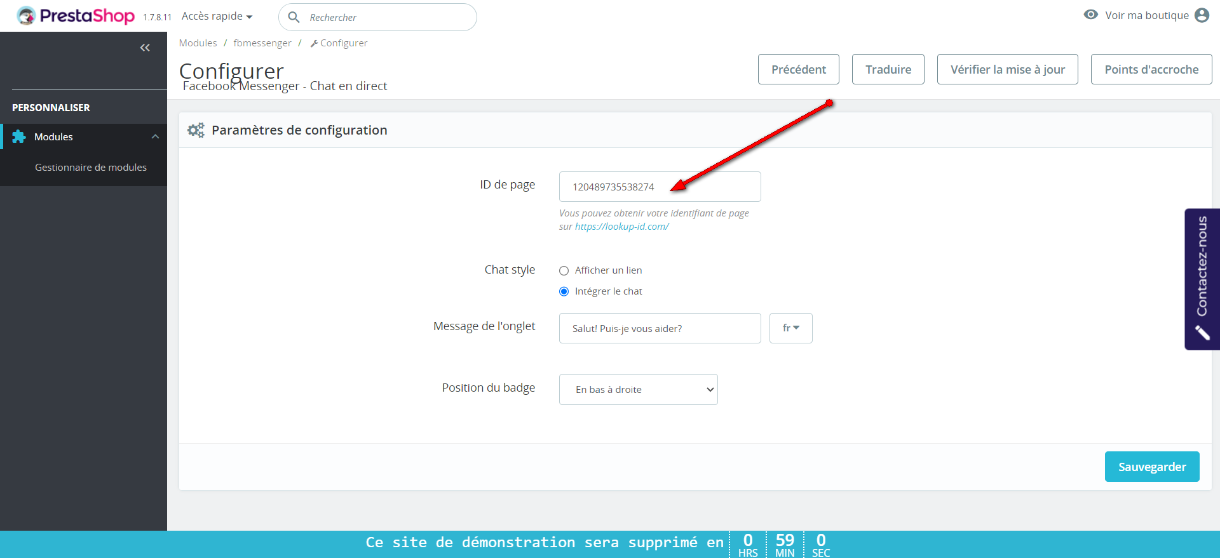Viewport: 1220px width, 558px height.
Task: Open Voir ma boutique link
Action: [1147, 15]
